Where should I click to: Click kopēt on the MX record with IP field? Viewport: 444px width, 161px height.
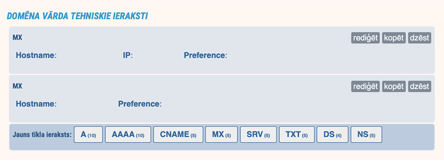(x=394, y=38)
